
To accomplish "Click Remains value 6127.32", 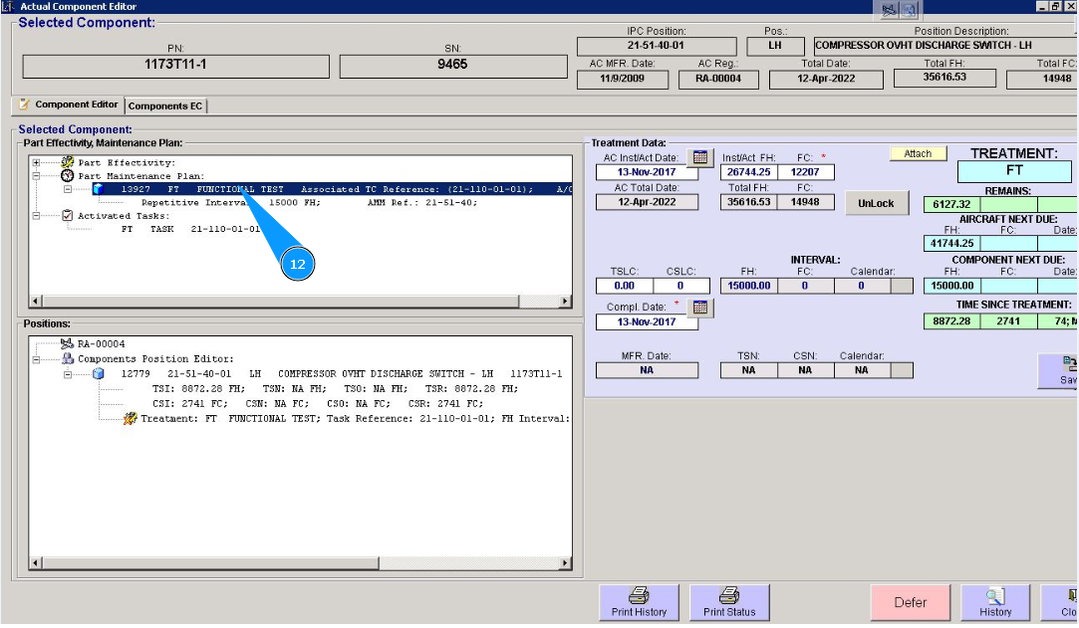I will [x=951, y=205].
